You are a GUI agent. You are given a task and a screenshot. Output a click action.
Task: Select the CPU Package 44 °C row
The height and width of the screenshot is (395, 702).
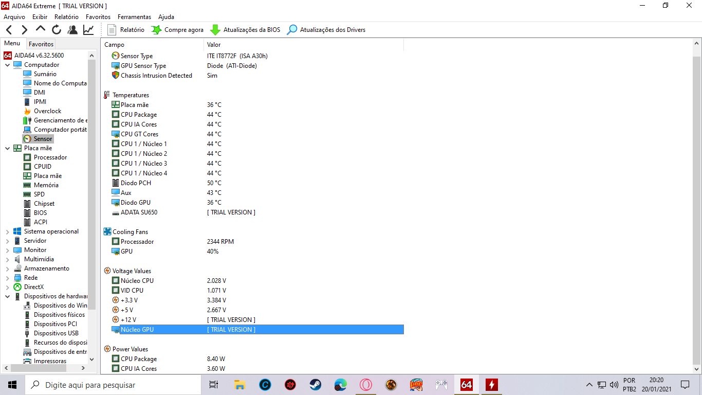pyautogui.click(x=252, y=115)
